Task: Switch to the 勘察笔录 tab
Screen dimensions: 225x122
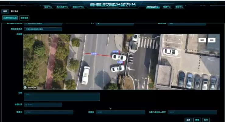Action: pyautogui.click(x=24, y=18)
